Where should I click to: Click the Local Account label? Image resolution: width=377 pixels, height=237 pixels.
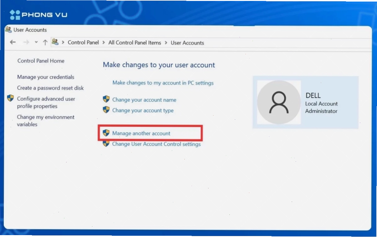[322, 104]
